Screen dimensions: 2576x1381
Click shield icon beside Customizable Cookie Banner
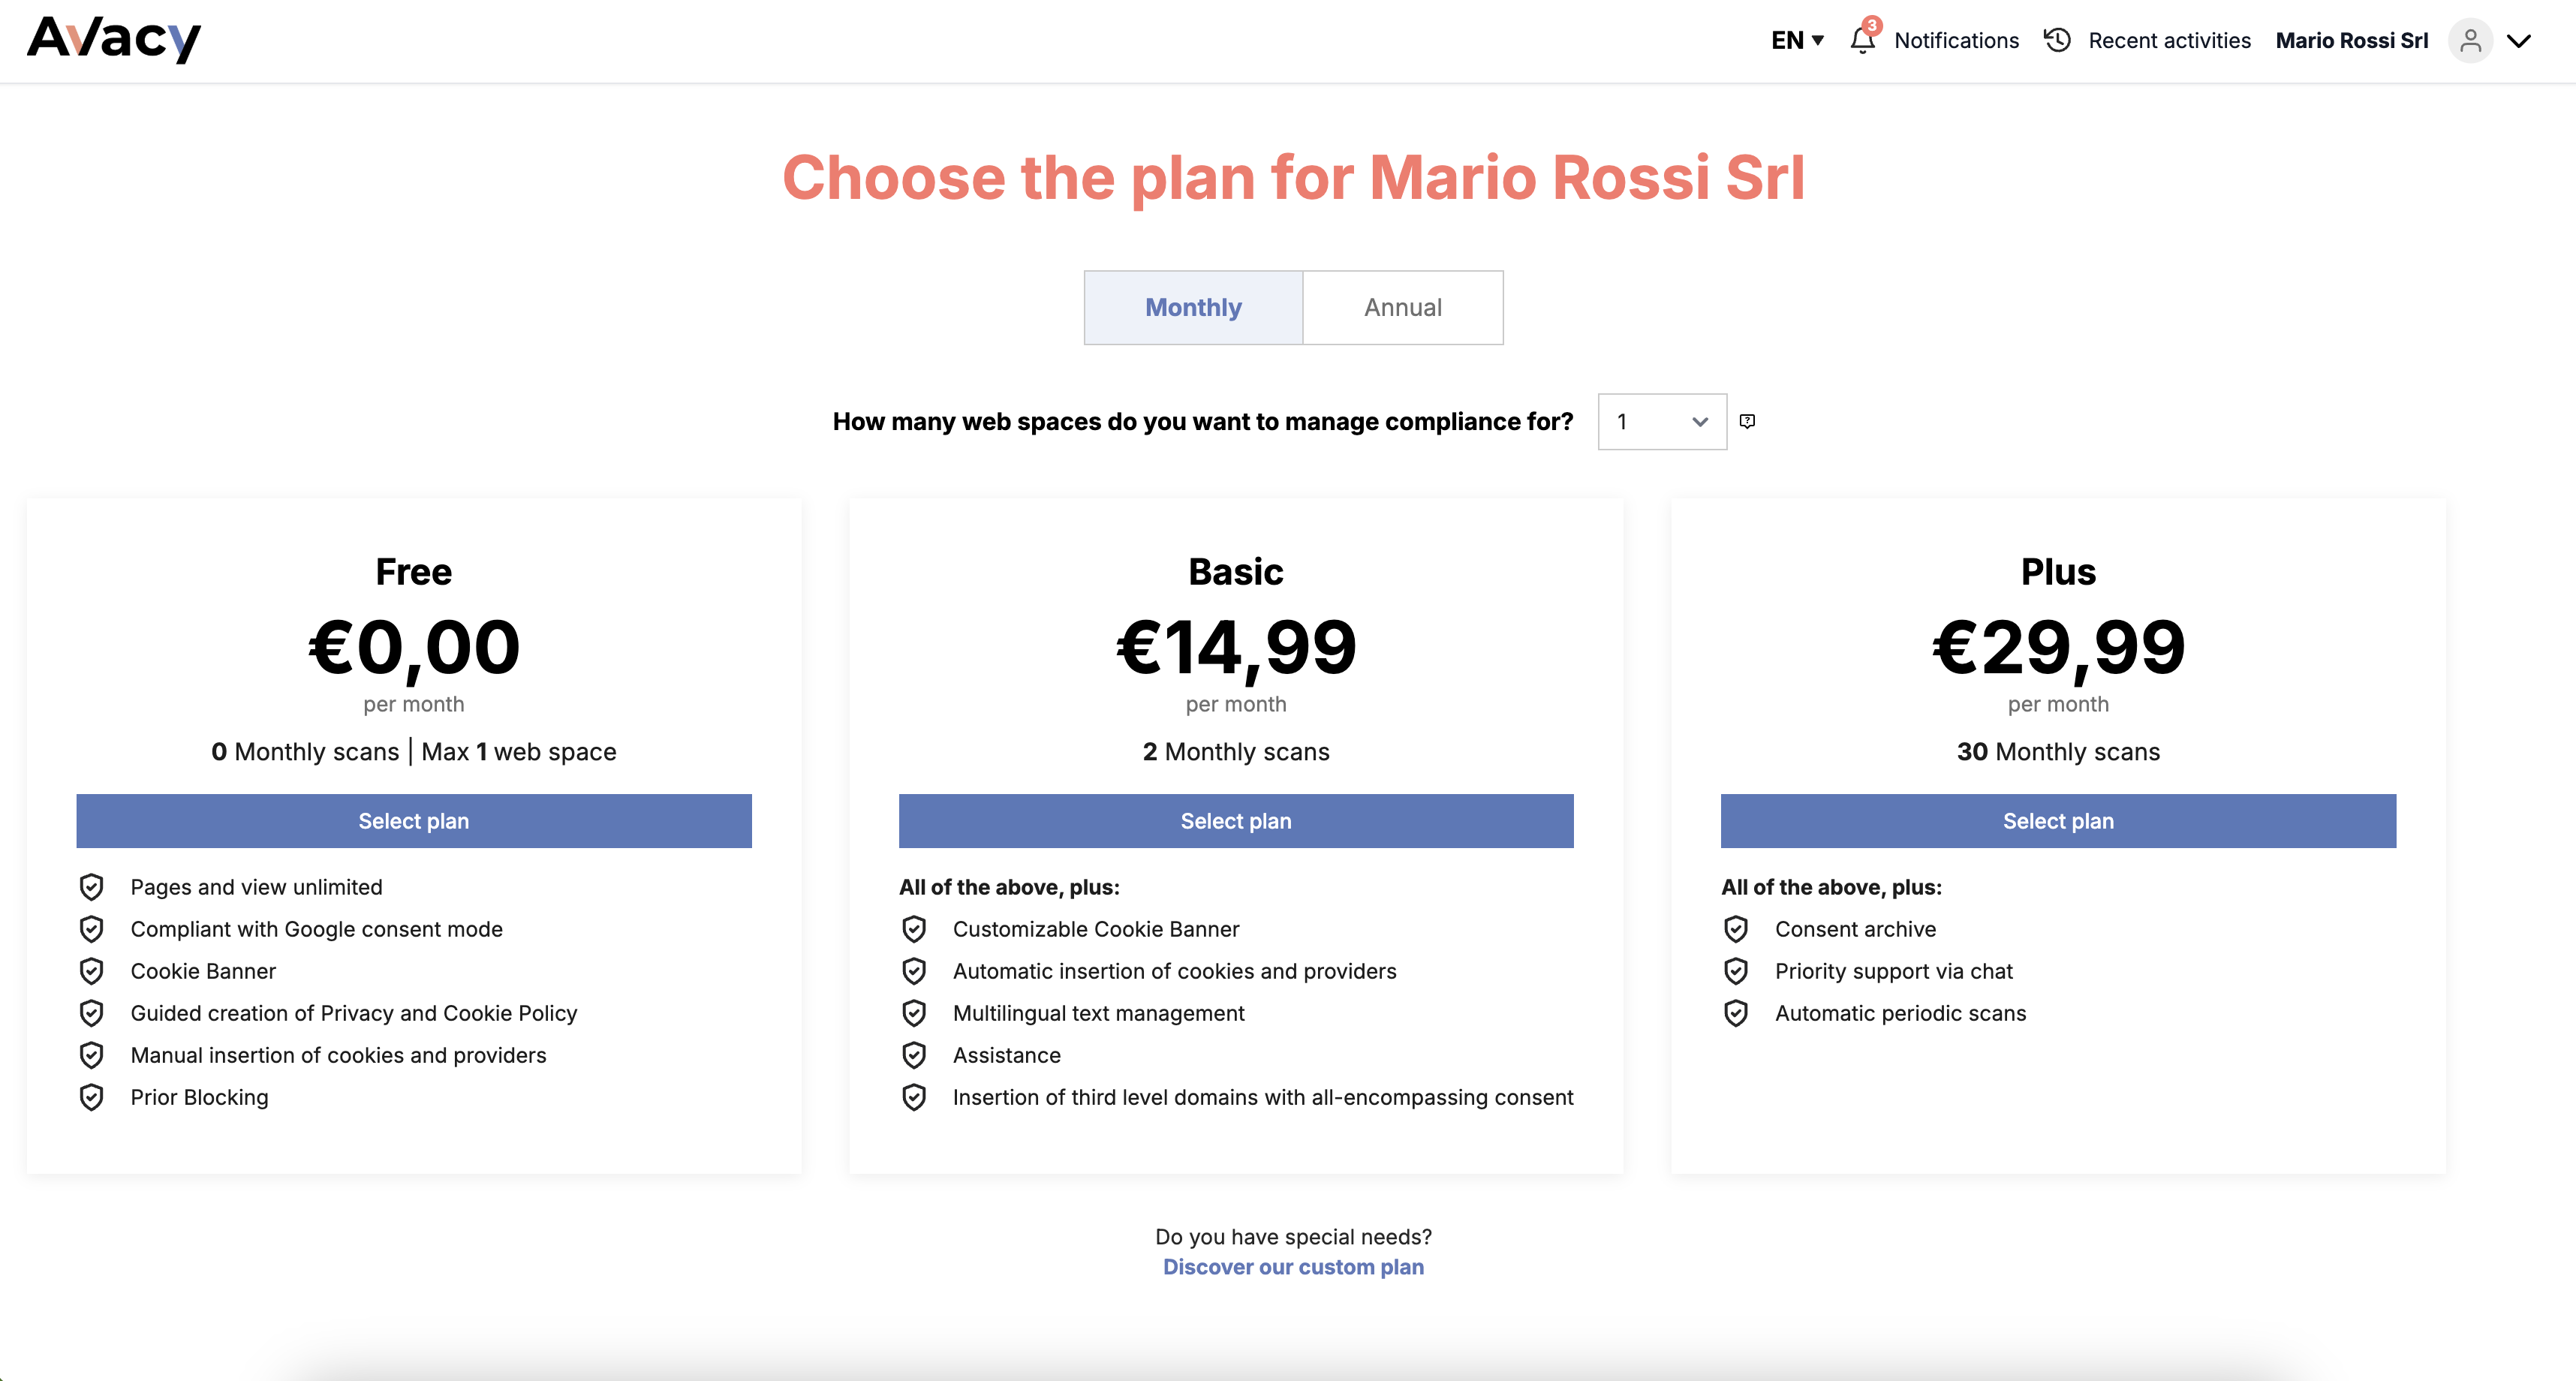click(914, 929)
